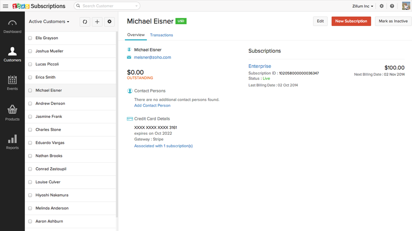412x231 pixels.
Task: Select the checkbox next to Michael Eisner
Action: pyautogui.click(x=30, y=90)
